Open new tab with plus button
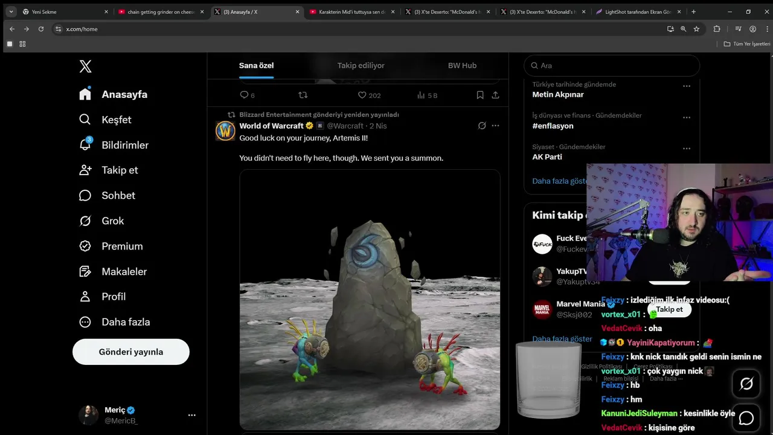This screenshot has width=773, height=435. tap(693, 11)
